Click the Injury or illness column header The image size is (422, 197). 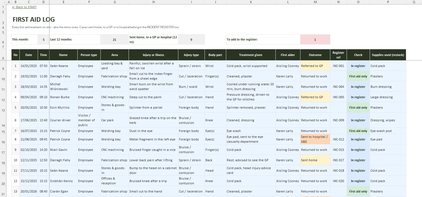point(153,55)
